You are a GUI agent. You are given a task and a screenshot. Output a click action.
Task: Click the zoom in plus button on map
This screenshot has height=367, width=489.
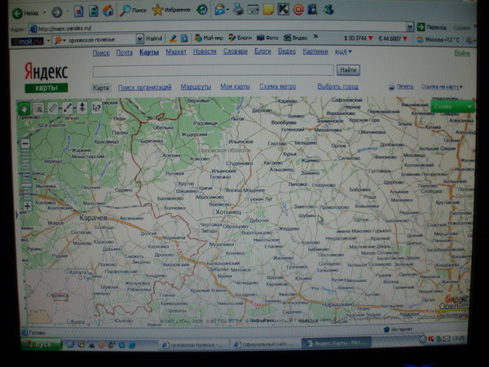point(26,206)
